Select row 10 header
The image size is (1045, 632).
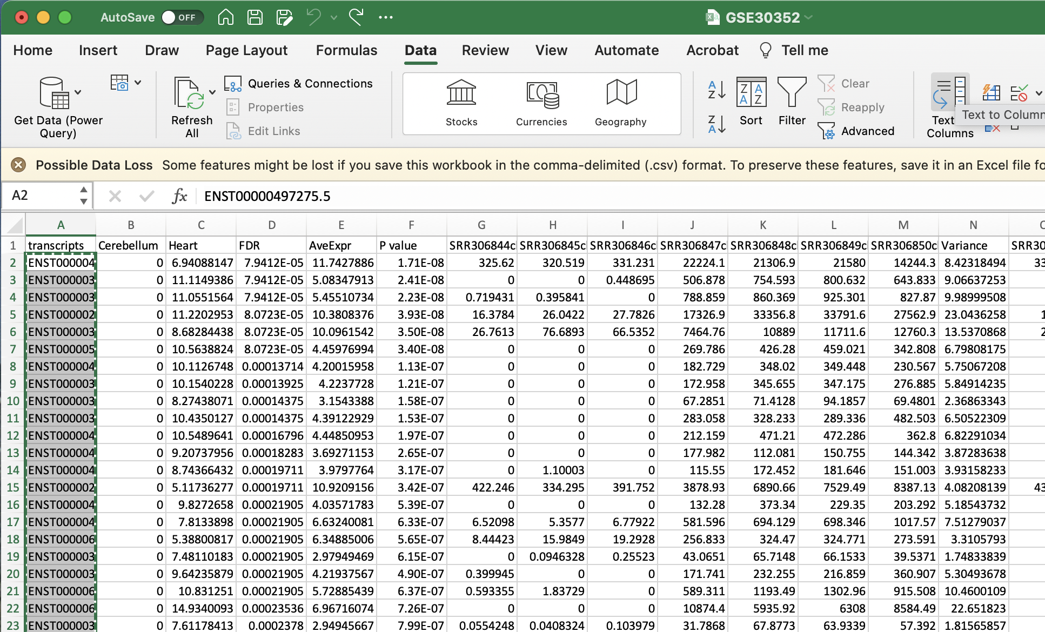(12, 401)
